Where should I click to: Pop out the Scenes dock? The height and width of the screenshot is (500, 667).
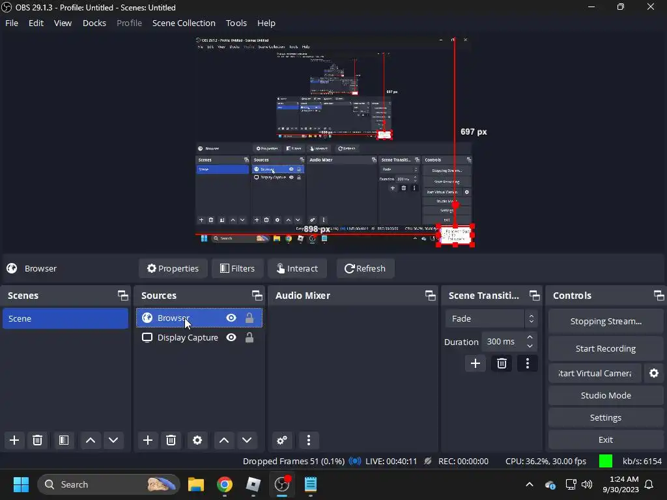pyautogui.click(x=123, y=296)
